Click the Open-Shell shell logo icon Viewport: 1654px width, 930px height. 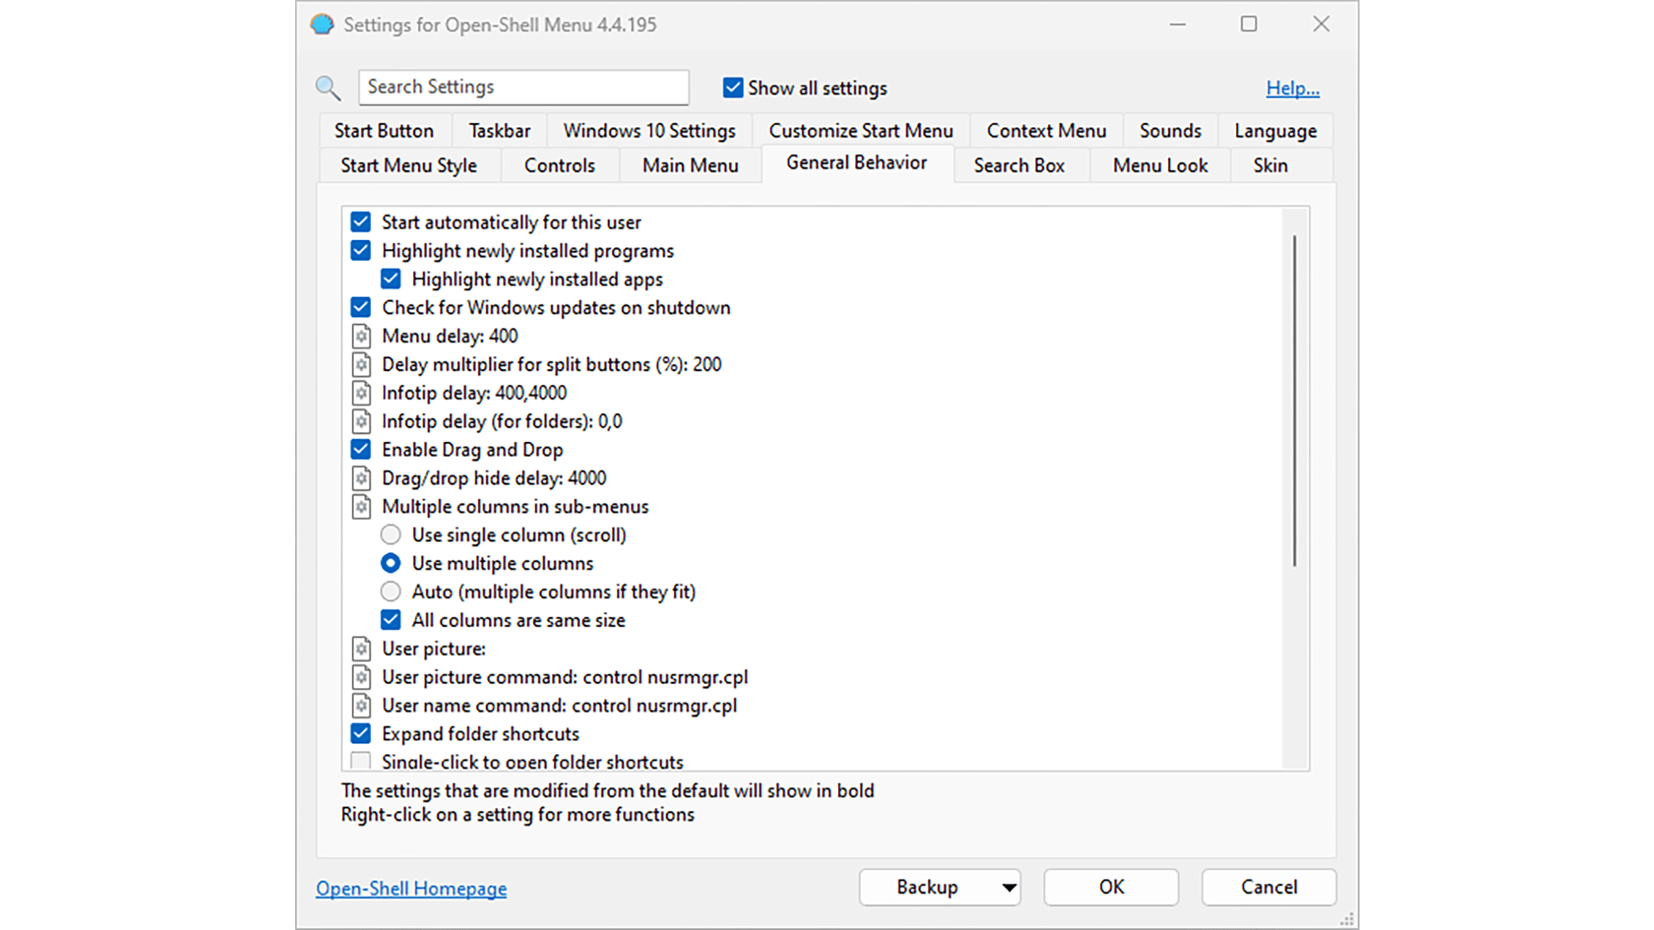tap(322, 25)
